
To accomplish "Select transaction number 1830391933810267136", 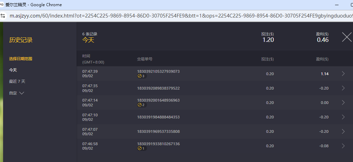I will pos(158,143).
